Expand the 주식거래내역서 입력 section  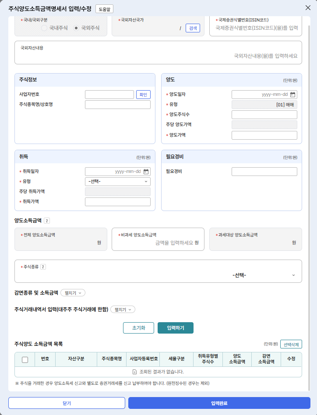pyautogui.click(x=123, y=309)
